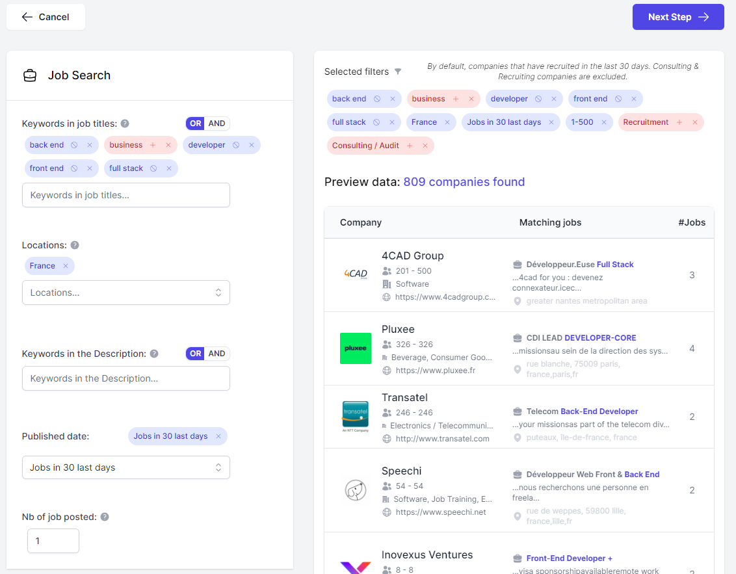Remove 'full stack' from Selected filters
This screenshot has width=736, height=574.
(392, 122)
